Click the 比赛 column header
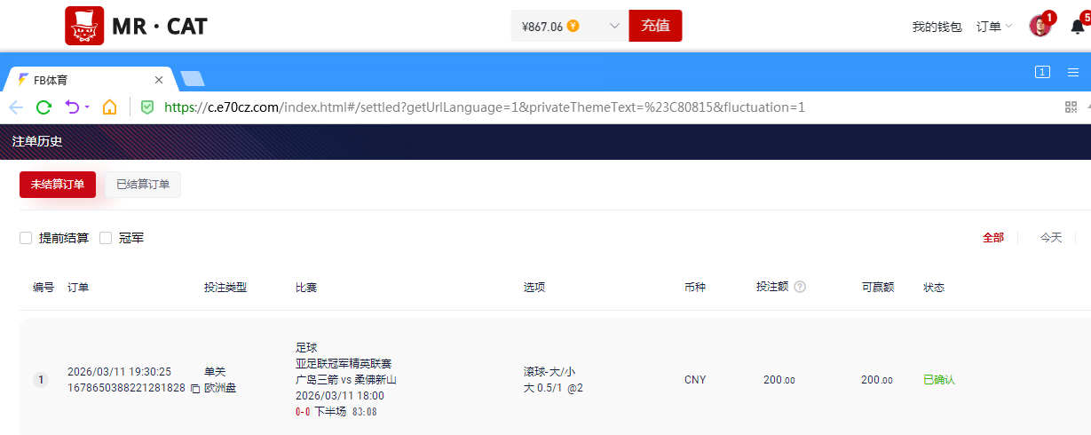The image size is (1091, 435). tap(306, 288)
